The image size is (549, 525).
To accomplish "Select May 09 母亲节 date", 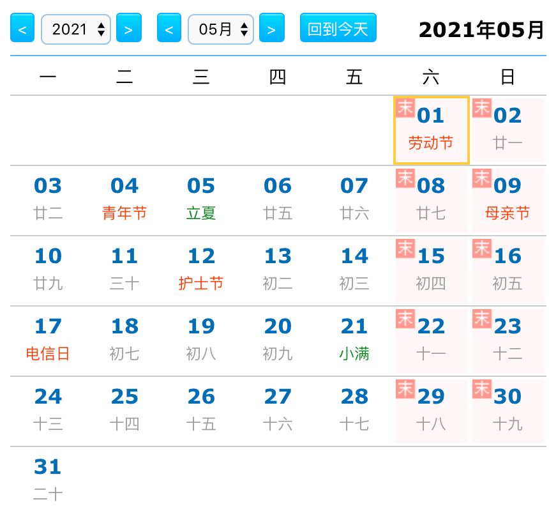I will [508, 199].
